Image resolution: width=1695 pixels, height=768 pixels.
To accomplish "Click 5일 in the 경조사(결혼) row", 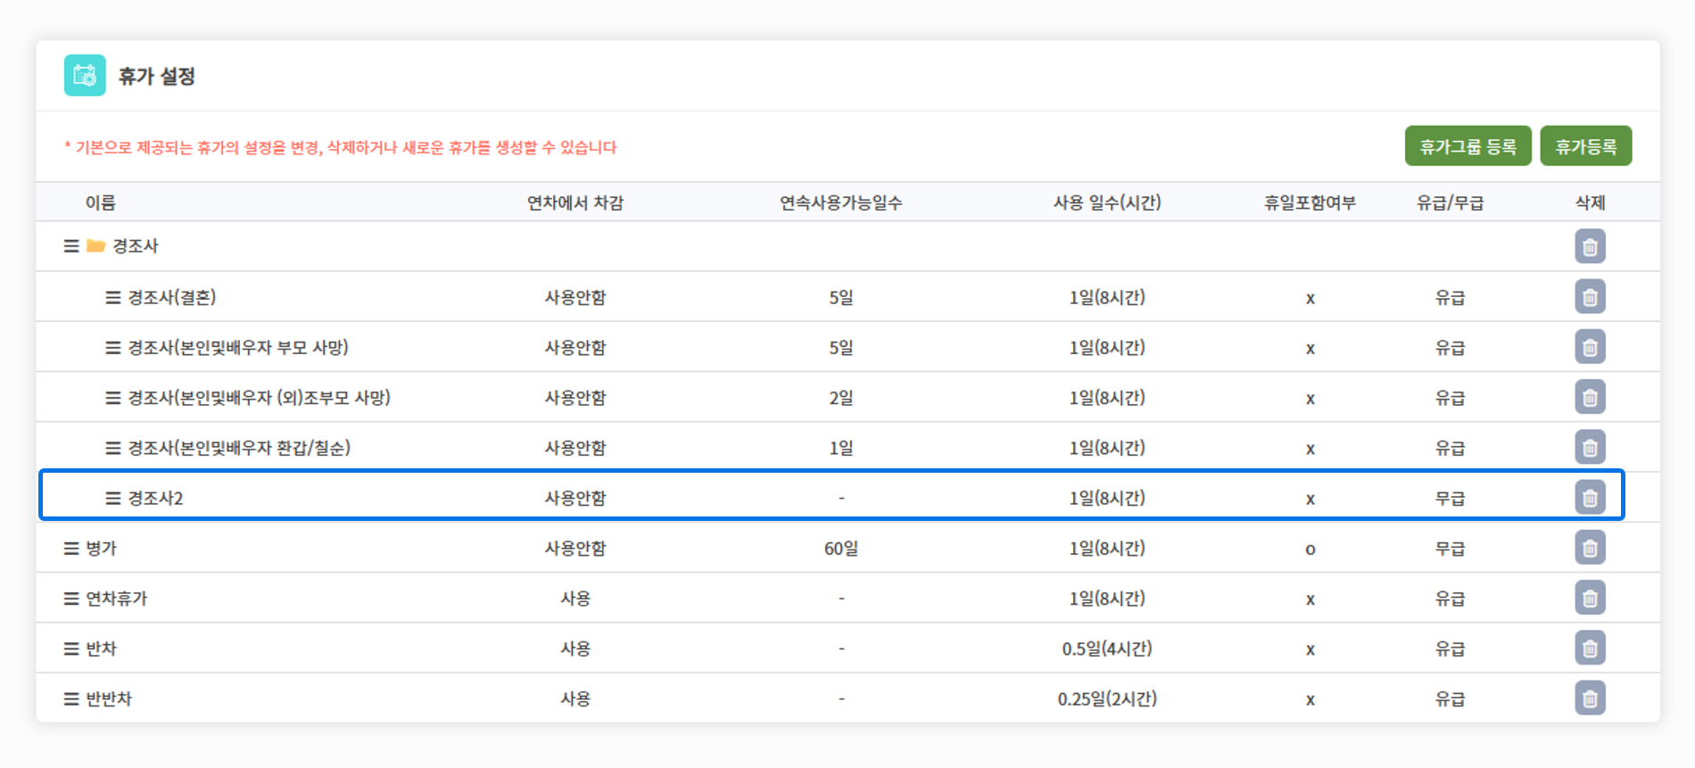I will pos(841,297).
